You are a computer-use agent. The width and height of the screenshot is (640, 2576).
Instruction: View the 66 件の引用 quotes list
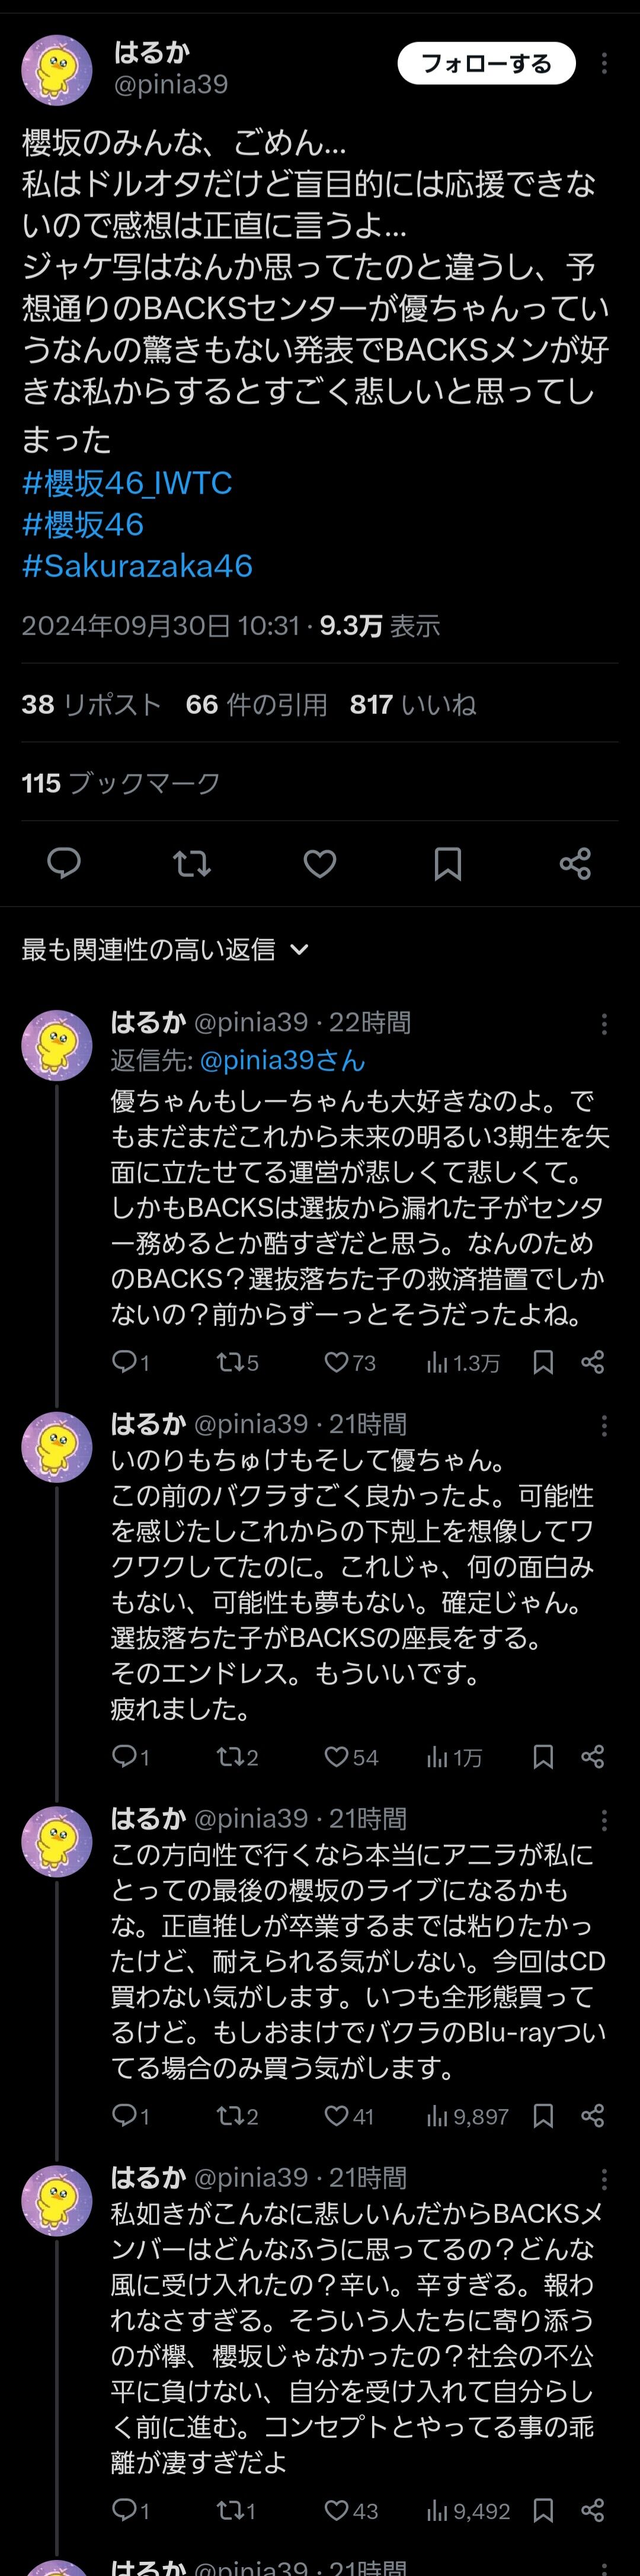point(256,705)
